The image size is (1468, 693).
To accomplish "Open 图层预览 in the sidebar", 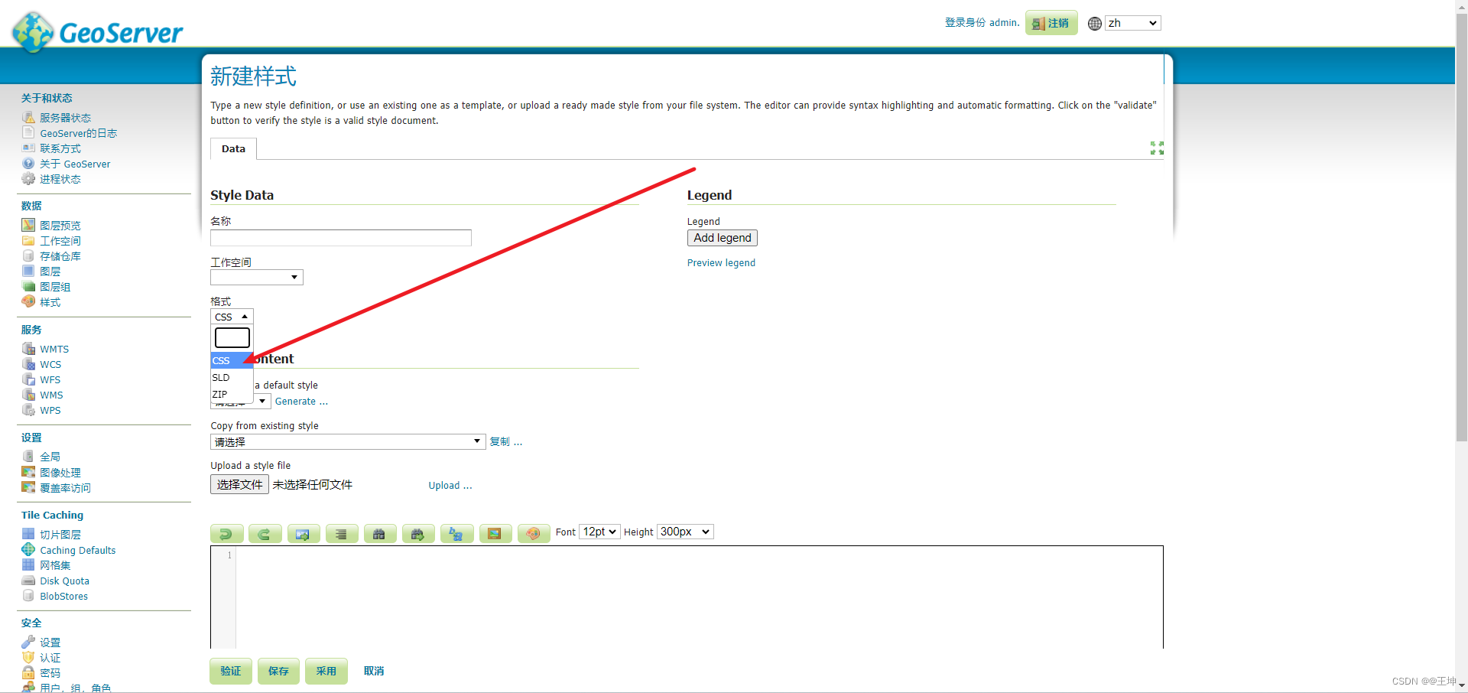I will tap(60, 226).
